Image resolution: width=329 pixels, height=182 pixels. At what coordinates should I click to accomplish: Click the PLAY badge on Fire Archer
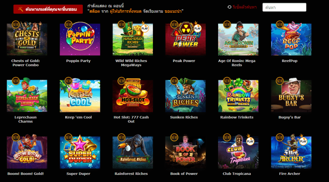303,141
